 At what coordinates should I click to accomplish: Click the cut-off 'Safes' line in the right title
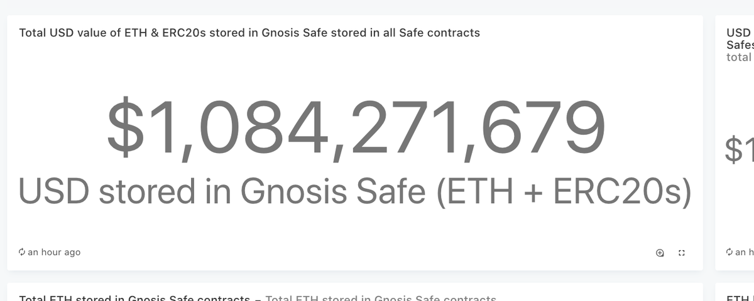pos(738,45)
